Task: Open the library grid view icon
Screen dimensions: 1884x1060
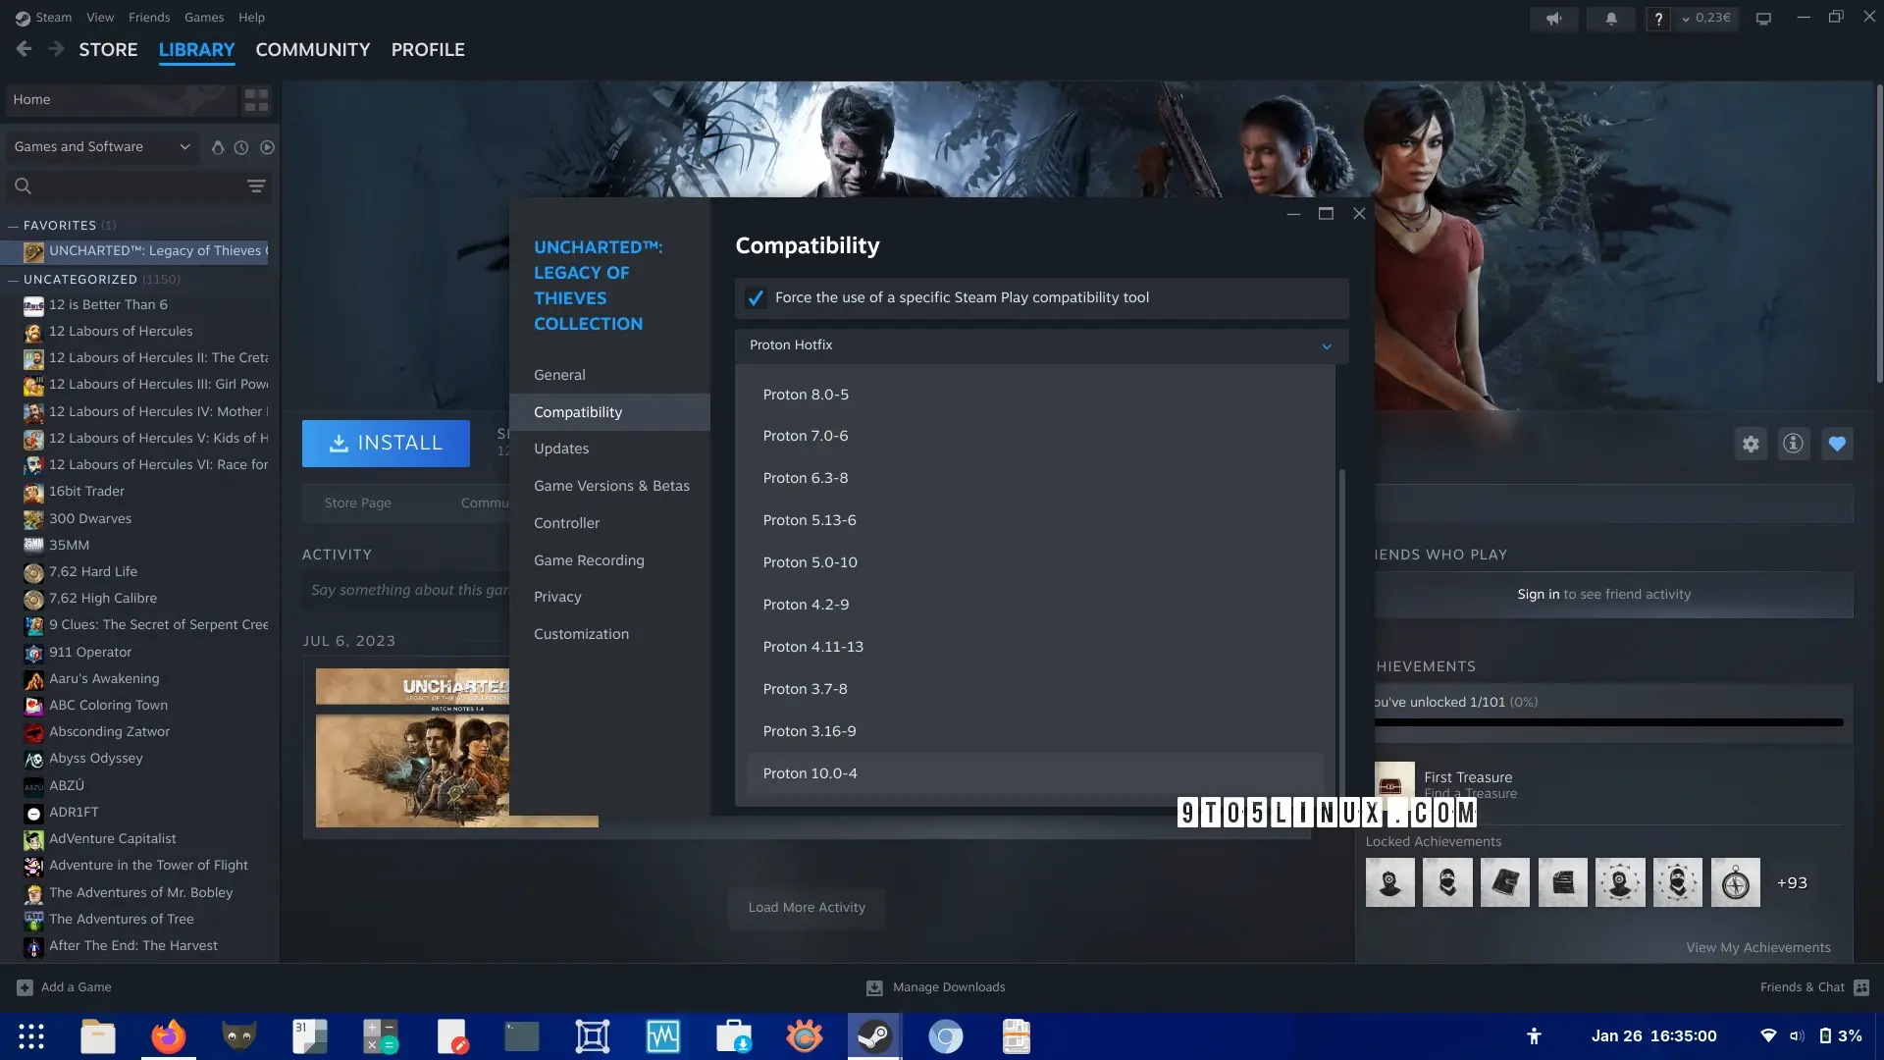Action: 256,100
